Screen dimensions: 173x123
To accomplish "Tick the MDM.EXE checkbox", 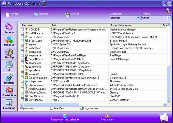I will click(x=22, y=29).
